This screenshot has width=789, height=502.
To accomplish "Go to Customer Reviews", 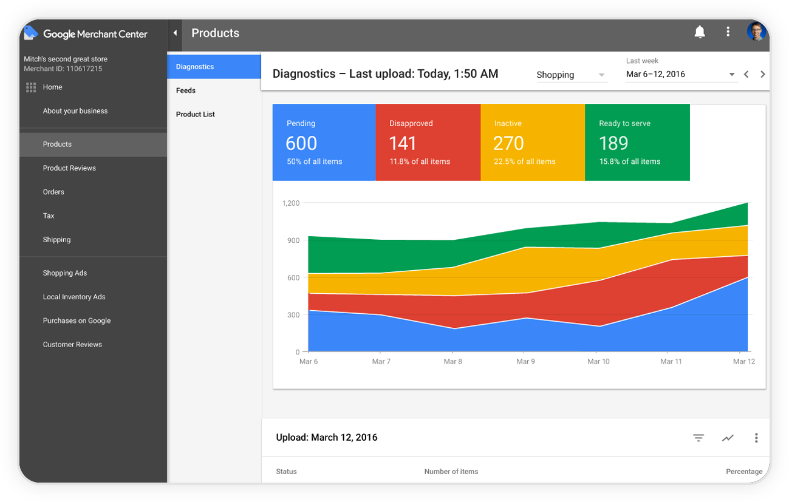I will point(72,344).
